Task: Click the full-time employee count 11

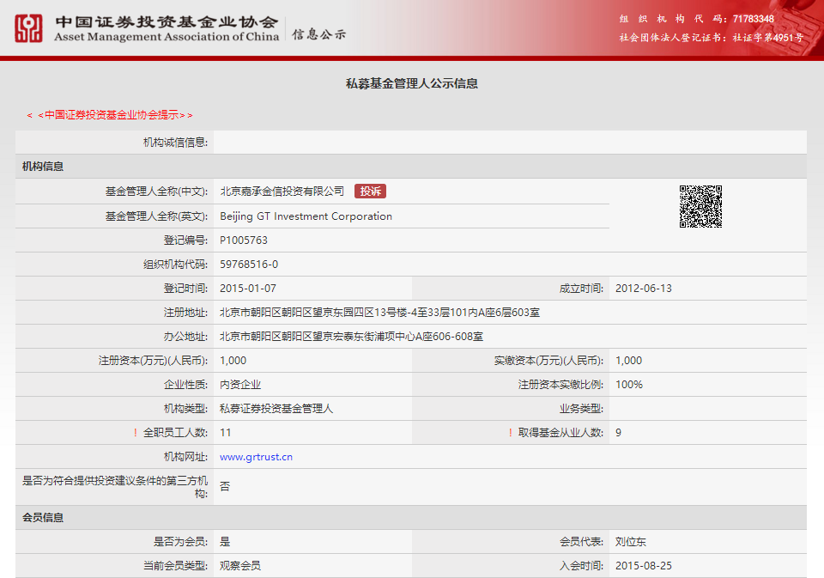Action: click(226, 433)
